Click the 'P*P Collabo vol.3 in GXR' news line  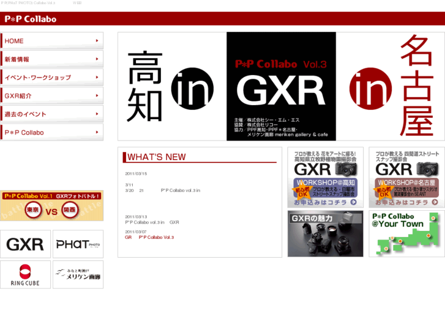coord(152,222)
